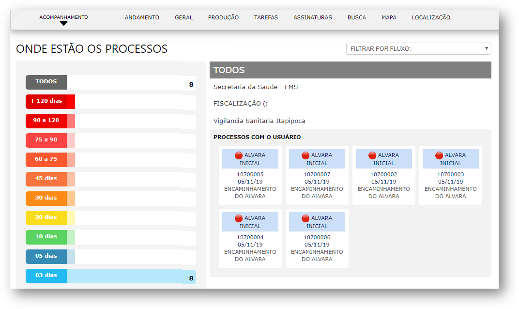Viewport: 519px width, 309px height.
Task: Open the Mapa menu item
Action: (388, 17)
